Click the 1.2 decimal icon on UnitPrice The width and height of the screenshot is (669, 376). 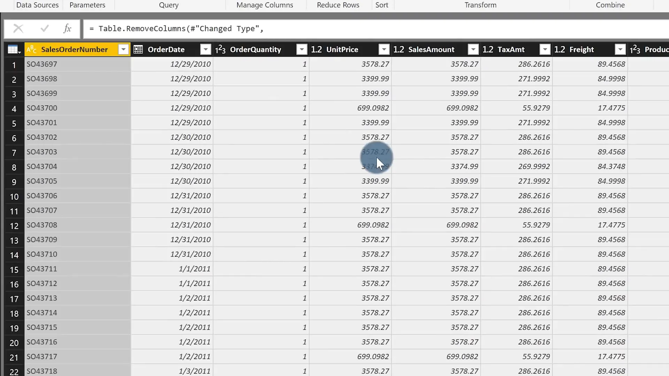[x=316, y=49]
